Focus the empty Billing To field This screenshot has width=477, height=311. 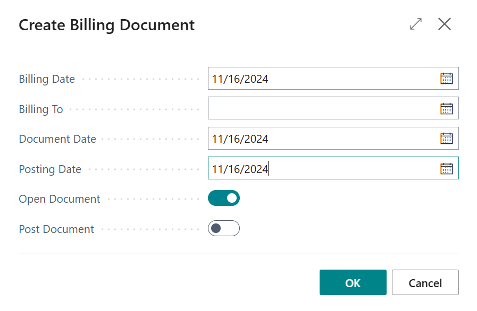319,108
